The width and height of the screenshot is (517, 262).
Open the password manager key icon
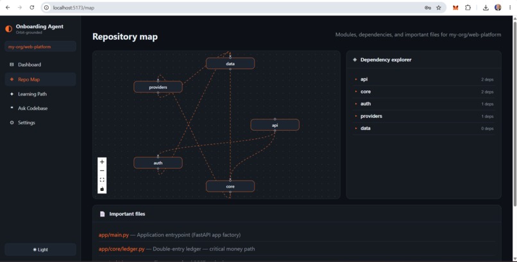pyautogui.click(x=428, y=8)
